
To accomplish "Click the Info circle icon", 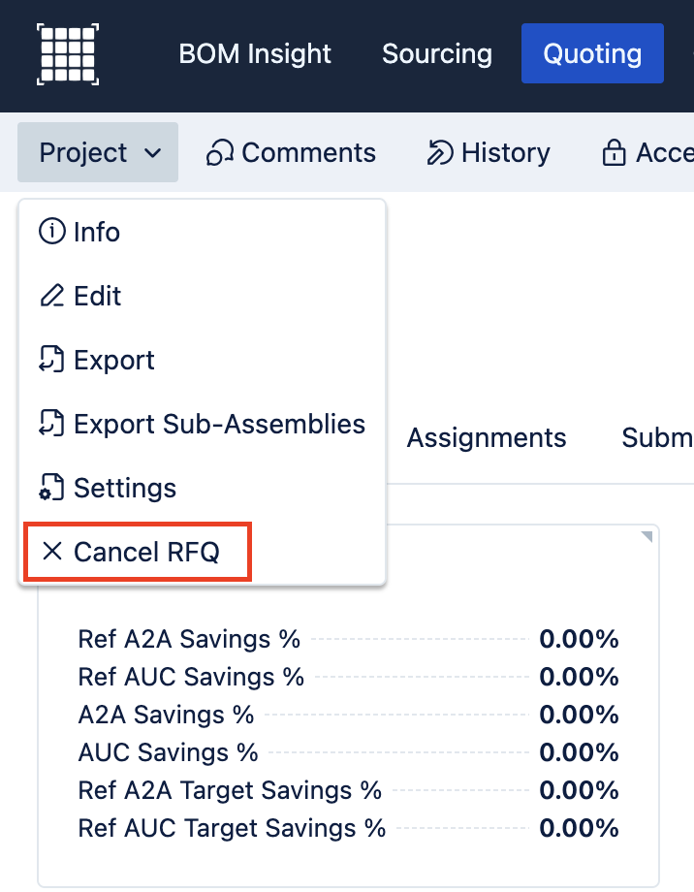I will (51, 232).
